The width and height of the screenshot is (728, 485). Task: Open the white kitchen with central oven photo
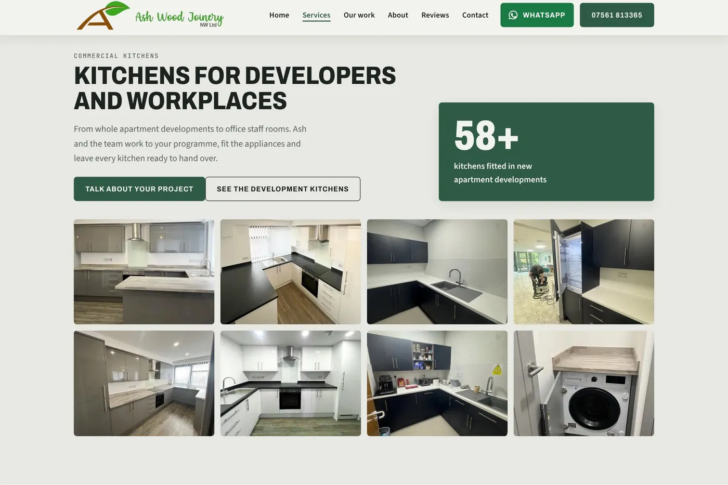click(291, 383)
